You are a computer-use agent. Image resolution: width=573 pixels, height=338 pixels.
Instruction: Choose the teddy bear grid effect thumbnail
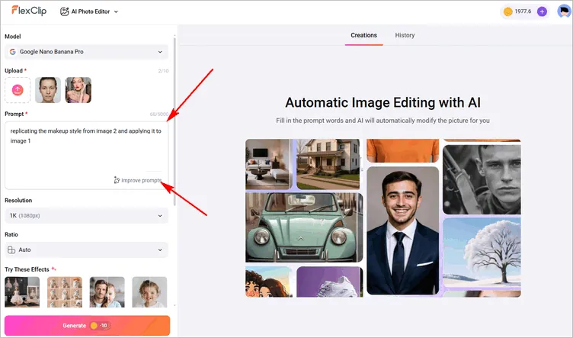pos(65,292)
